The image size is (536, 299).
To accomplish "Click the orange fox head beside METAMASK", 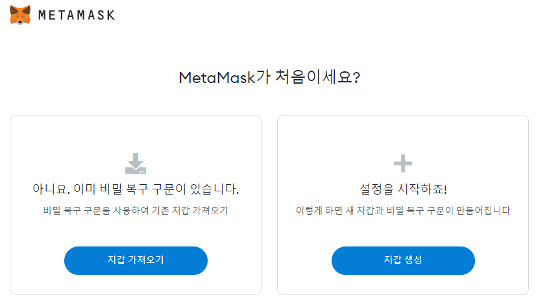I will (x=20, y=15).
